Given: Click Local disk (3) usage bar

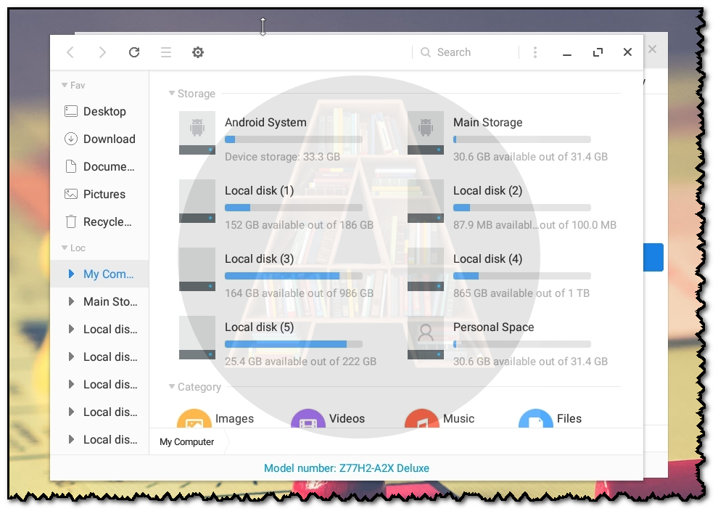Looking at the screenshot, I should coord(294,276).
